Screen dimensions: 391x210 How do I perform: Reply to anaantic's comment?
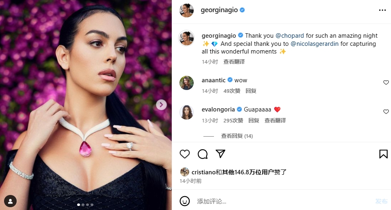251,91
